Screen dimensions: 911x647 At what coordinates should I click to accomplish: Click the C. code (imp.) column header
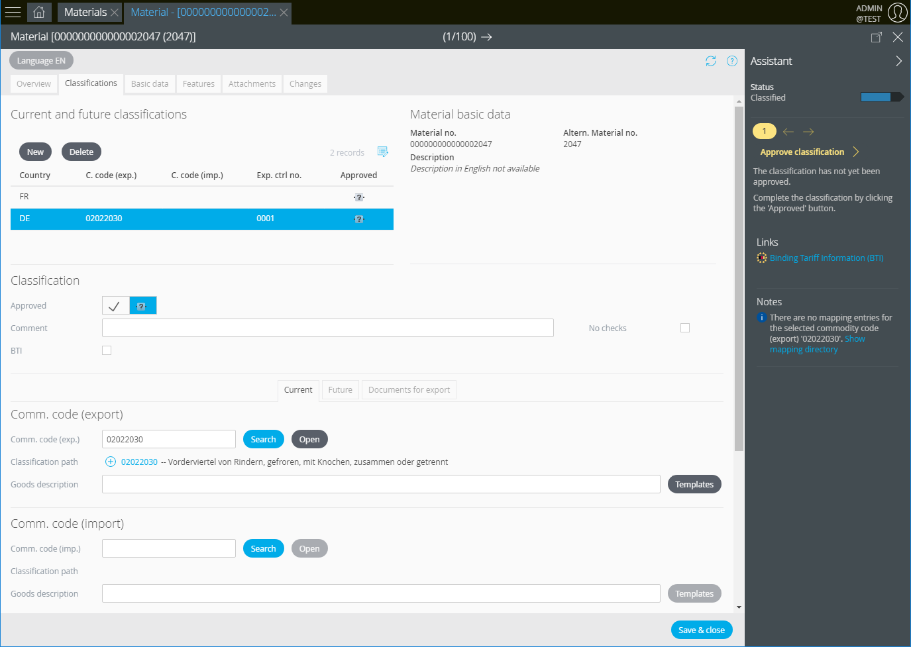click(x=197, y=175)
